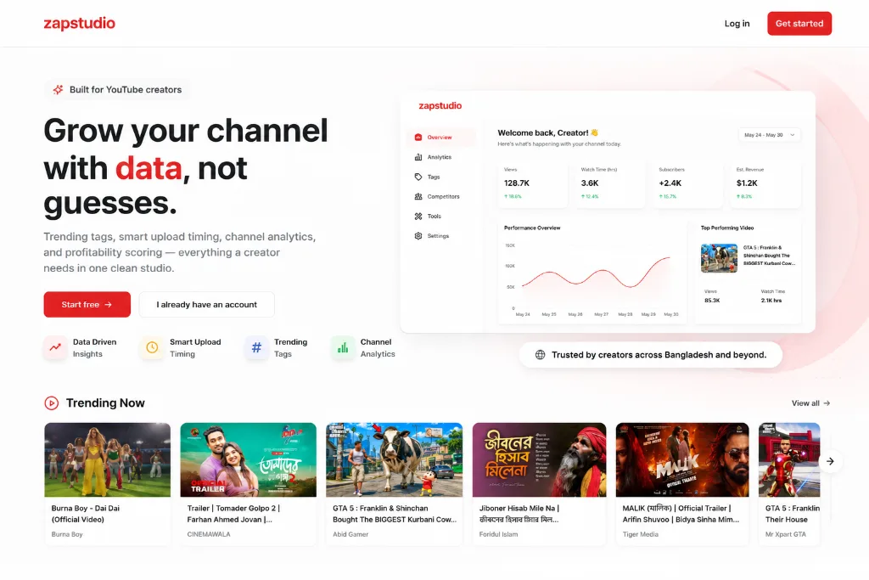This screenshot has width=869, height=580.
Task: Click the Competitors people sidebar icon
Action: pyautogui.click(x=418, y=196)
